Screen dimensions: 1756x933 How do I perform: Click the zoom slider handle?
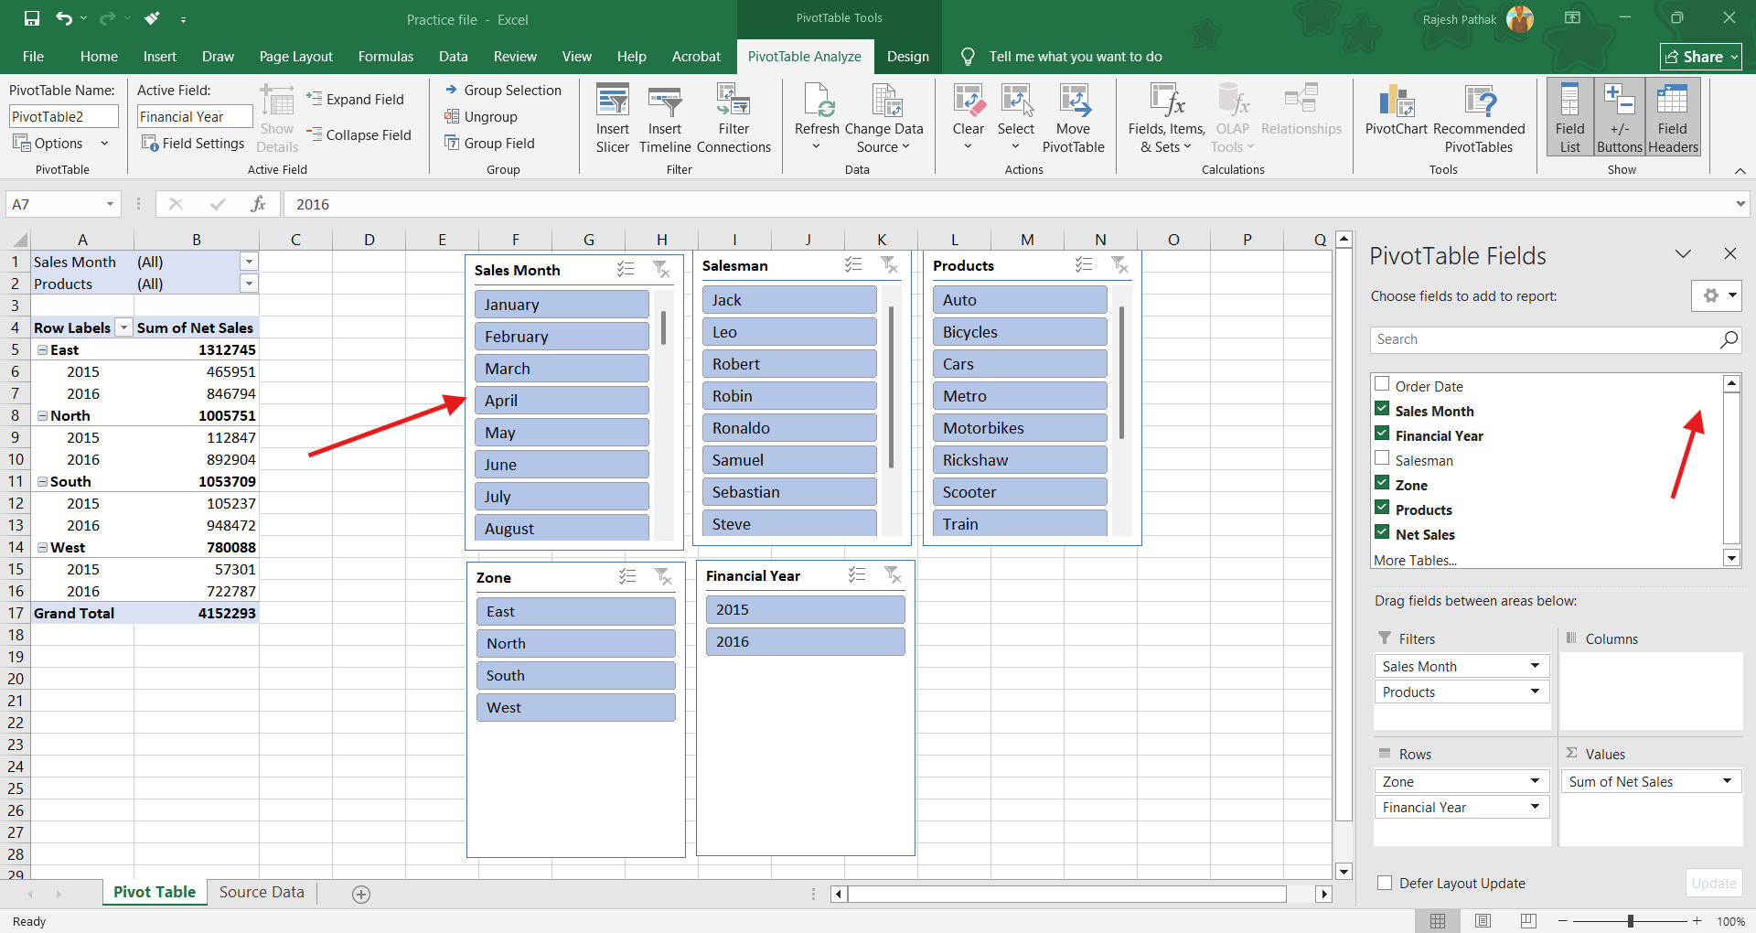[x=1630, y=921]
